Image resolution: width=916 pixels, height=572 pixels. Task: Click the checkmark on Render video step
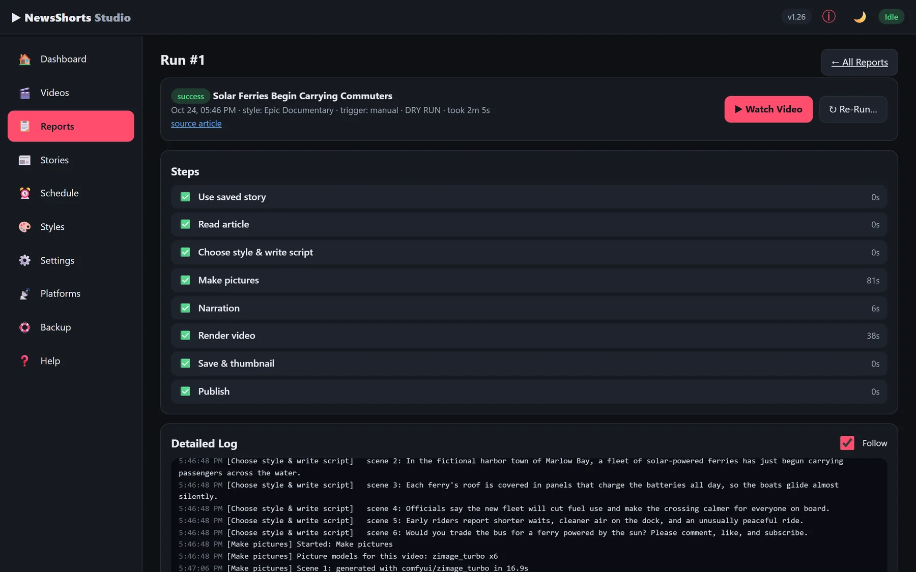tap(185, 336)
